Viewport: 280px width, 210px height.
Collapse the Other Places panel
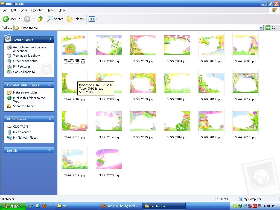point(50,119)
